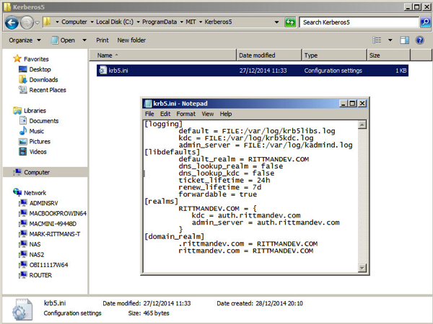
Task: Click the Kerberos5 window title folder icon
Action: point(7,6)
